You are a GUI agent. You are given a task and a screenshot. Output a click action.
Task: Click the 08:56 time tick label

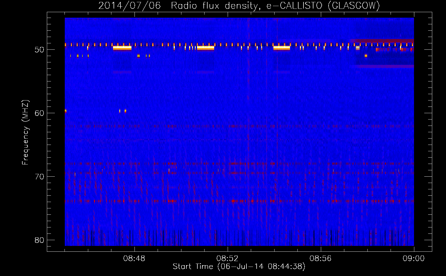pyautogui.click(x=321, y=259)
